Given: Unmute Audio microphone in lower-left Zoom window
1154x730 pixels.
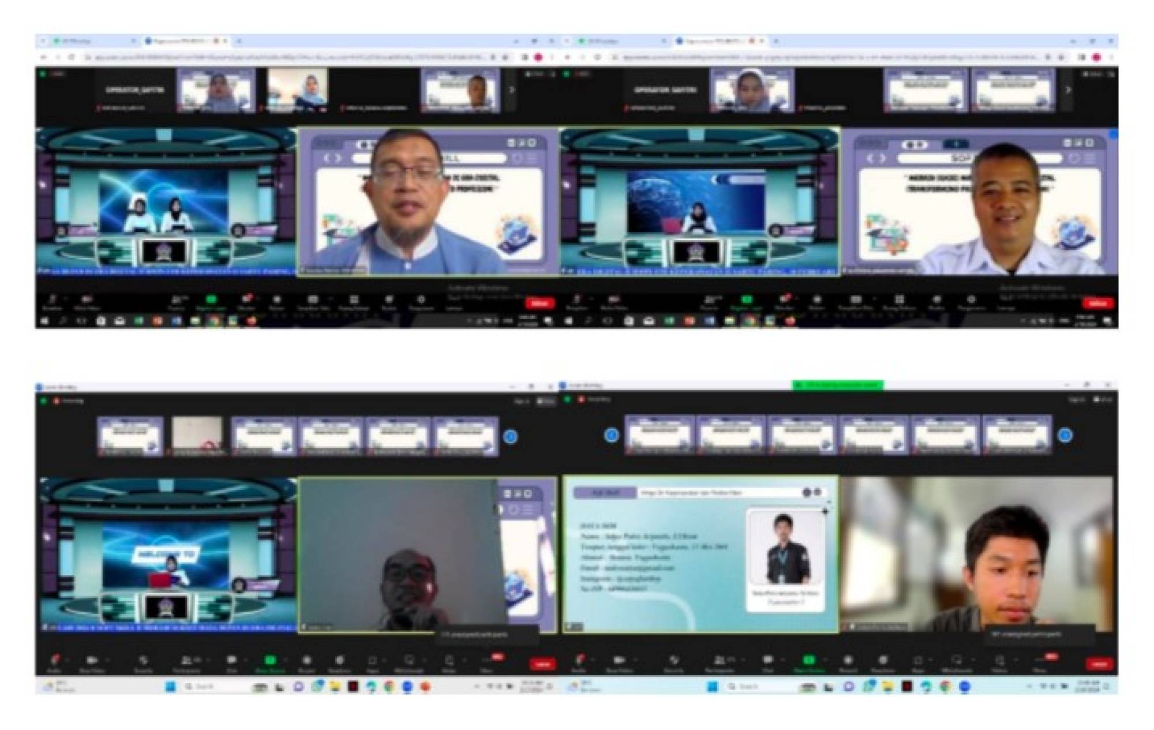Looking at the screenshot, I should point(55,661).
